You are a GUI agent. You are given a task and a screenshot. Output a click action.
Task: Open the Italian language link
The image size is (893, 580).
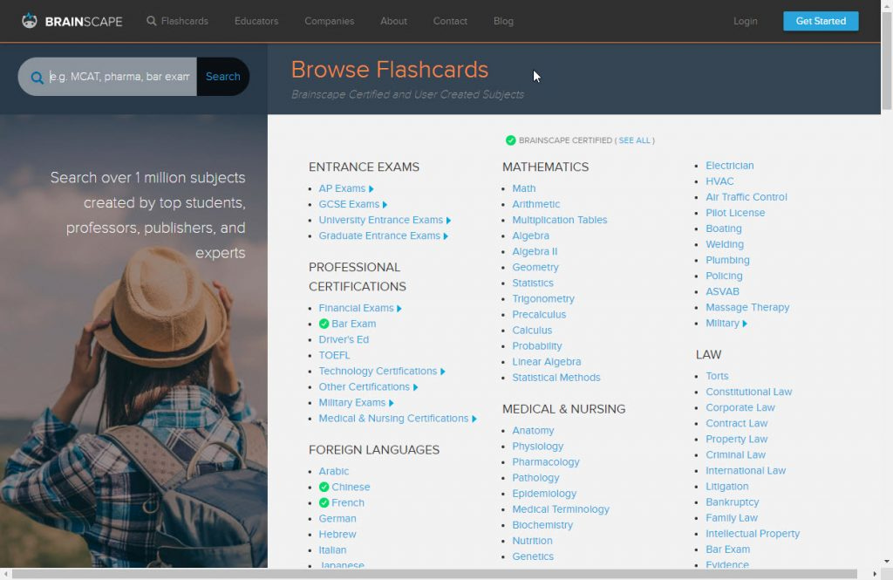coord(332,550)
